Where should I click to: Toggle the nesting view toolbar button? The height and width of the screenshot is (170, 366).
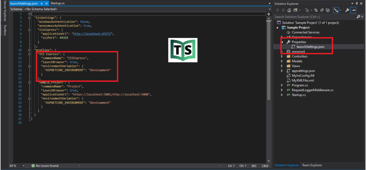(336, 10)
